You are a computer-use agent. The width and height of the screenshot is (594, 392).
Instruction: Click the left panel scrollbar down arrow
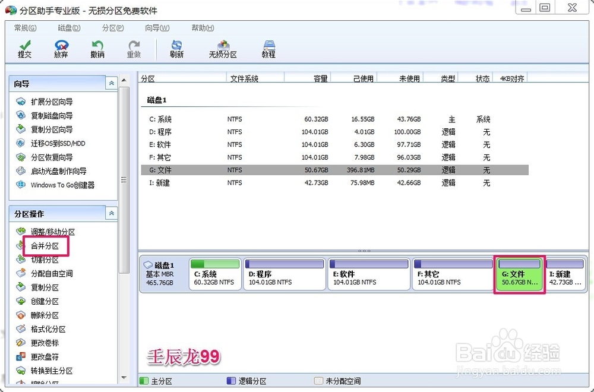coord(124,378)
